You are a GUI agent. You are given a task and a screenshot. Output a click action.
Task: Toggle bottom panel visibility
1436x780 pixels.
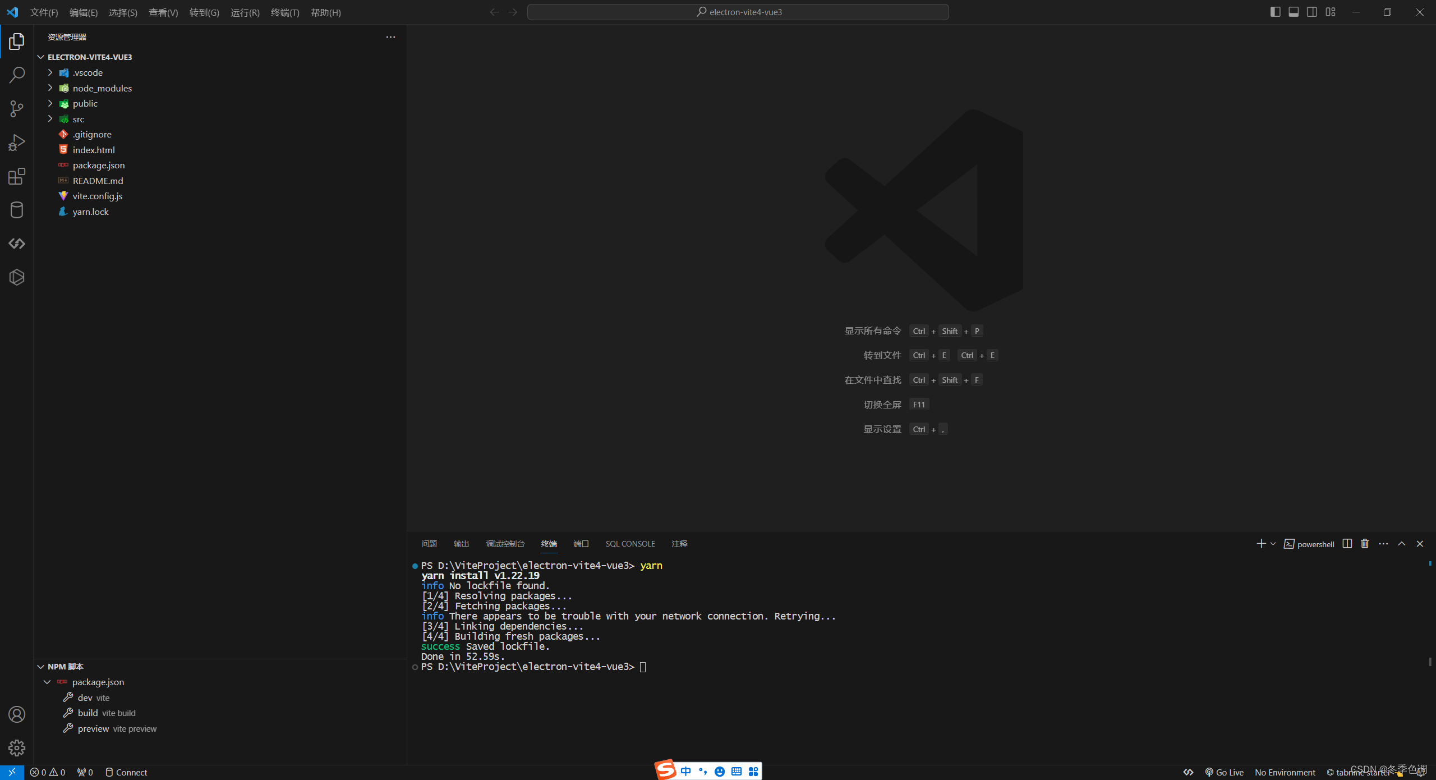click(x=1294, y=12)
